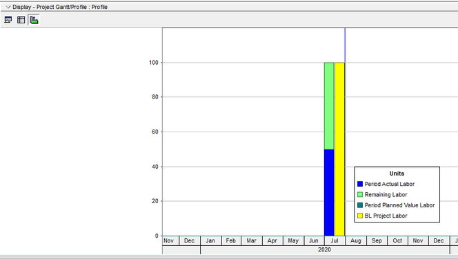This screenshot has width=458, height=259.
Task: Click the yellow BL Project Labor bar
Action: point(339,149)
